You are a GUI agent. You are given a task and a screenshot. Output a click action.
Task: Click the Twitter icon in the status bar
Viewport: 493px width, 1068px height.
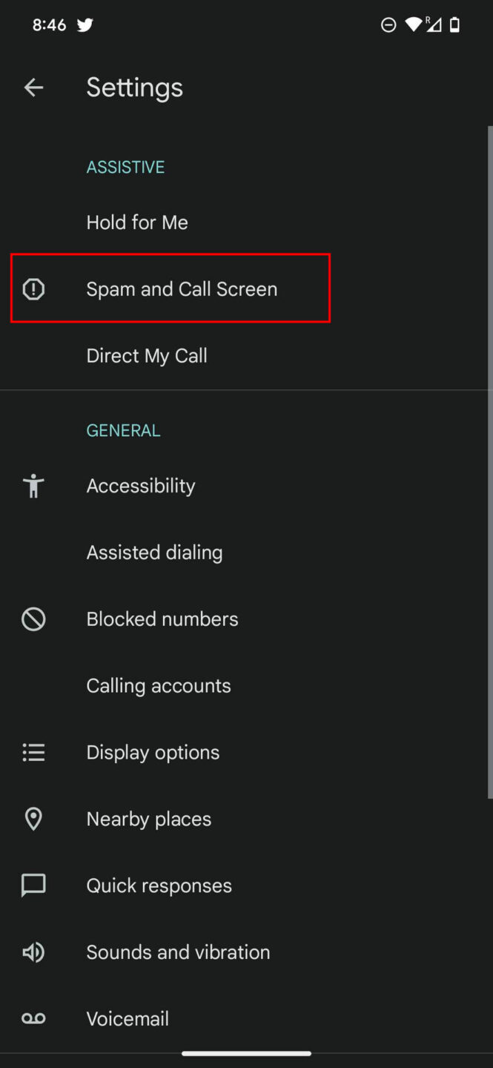[85, 24]
